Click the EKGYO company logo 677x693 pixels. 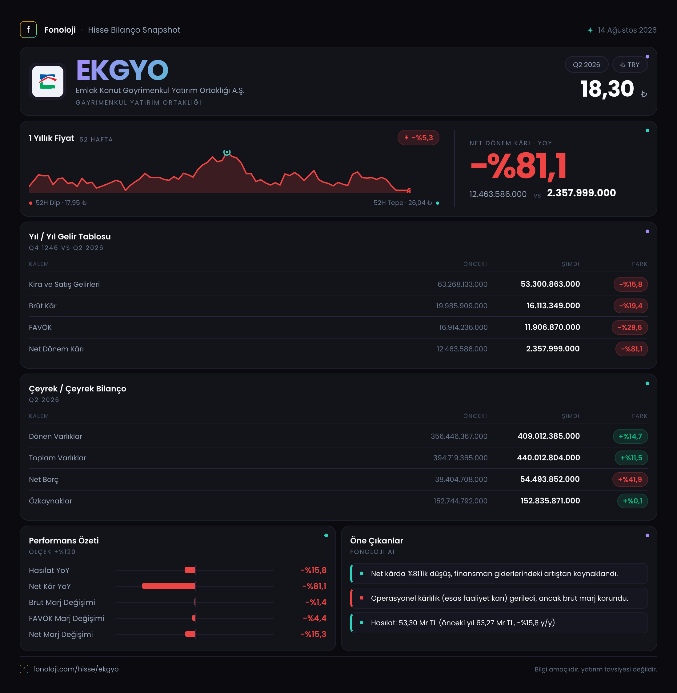48,82
